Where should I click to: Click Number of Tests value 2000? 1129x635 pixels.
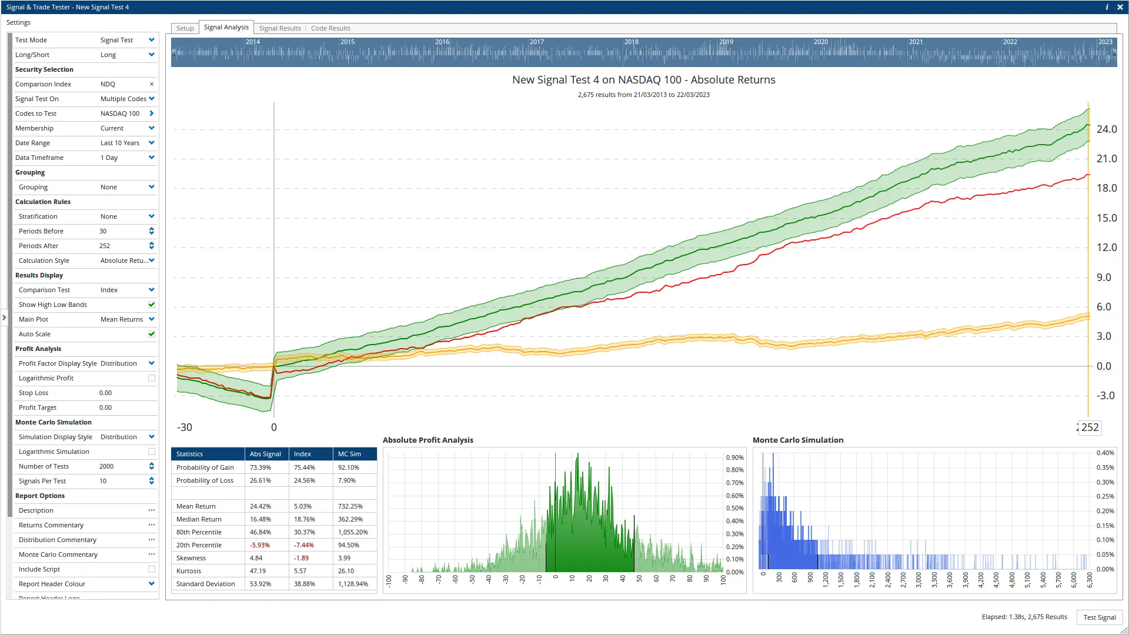tap(106, 466)
